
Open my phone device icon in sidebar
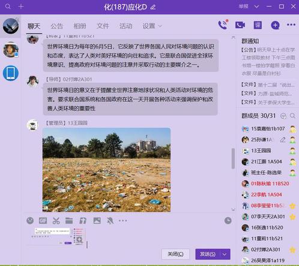click(x=11, y=73)
